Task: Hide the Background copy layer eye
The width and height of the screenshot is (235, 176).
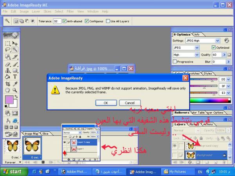Action: [x=175, y=145]
